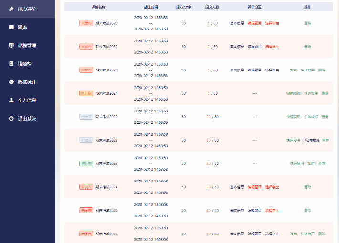The height and width of the screenshot is (243, 339).
Task: Open the 个人信息 person icon
Action: point(11,100)
